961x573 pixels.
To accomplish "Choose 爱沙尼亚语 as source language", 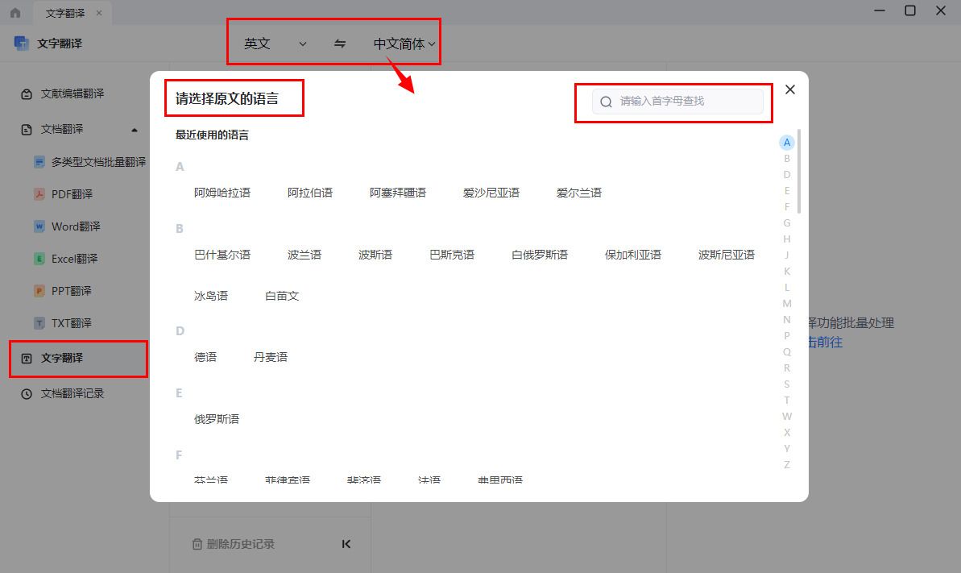I will pyautogui.click(x=491, y=193).
